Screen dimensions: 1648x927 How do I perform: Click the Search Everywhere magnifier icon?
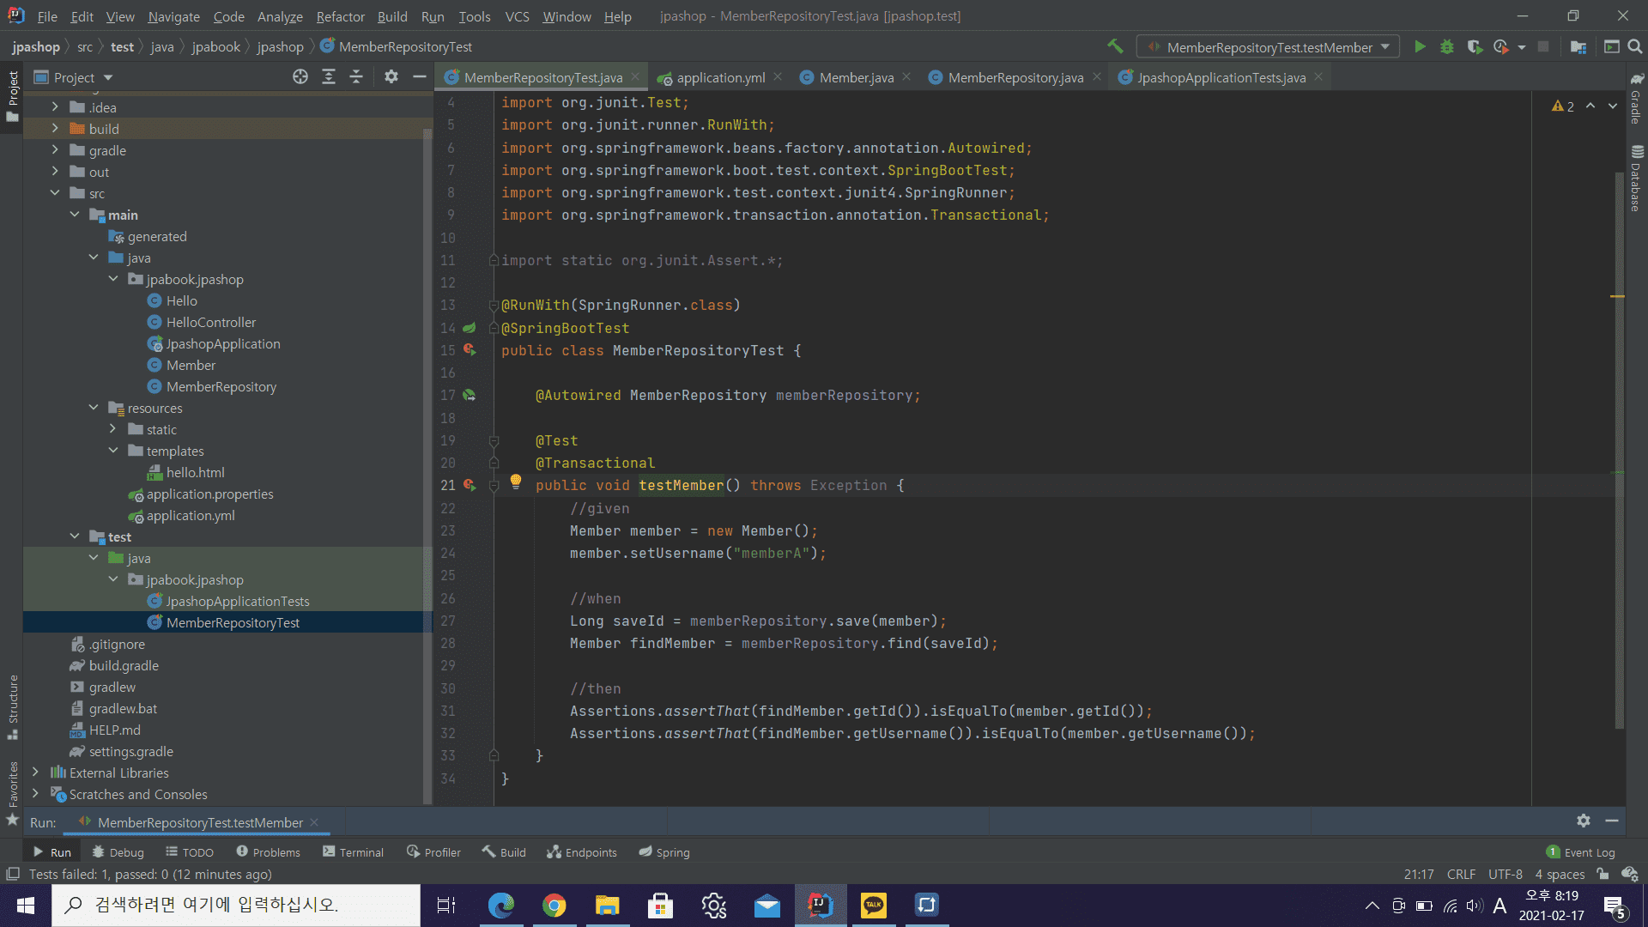[1635, 47]
